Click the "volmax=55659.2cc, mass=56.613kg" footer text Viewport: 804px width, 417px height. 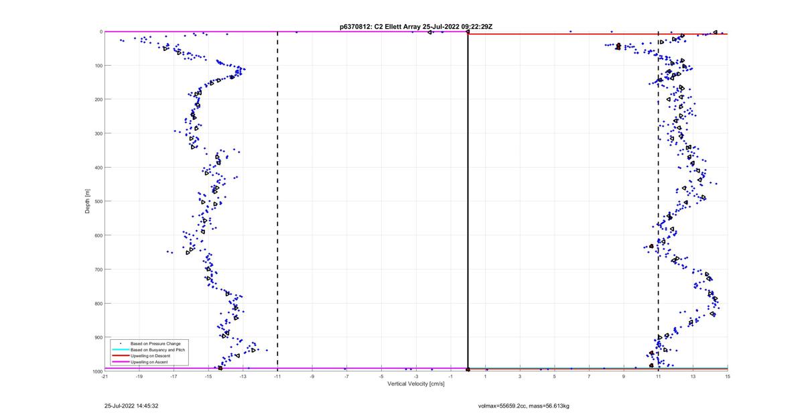[x=523, y=406]
